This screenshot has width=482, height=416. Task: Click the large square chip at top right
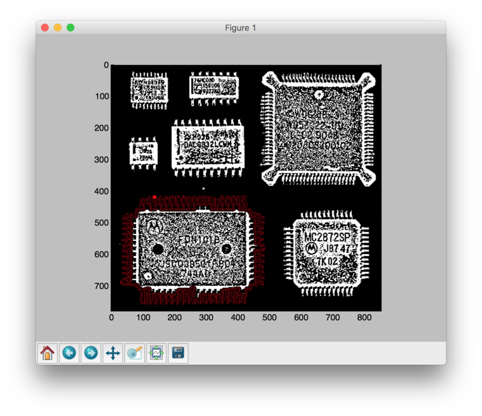(319, 129)
